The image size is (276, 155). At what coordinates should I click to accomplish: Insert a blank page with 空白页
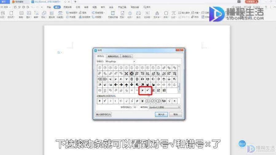[11, 15]
